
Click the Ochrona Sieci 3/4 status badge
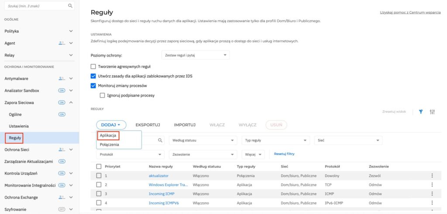(62, 149)
